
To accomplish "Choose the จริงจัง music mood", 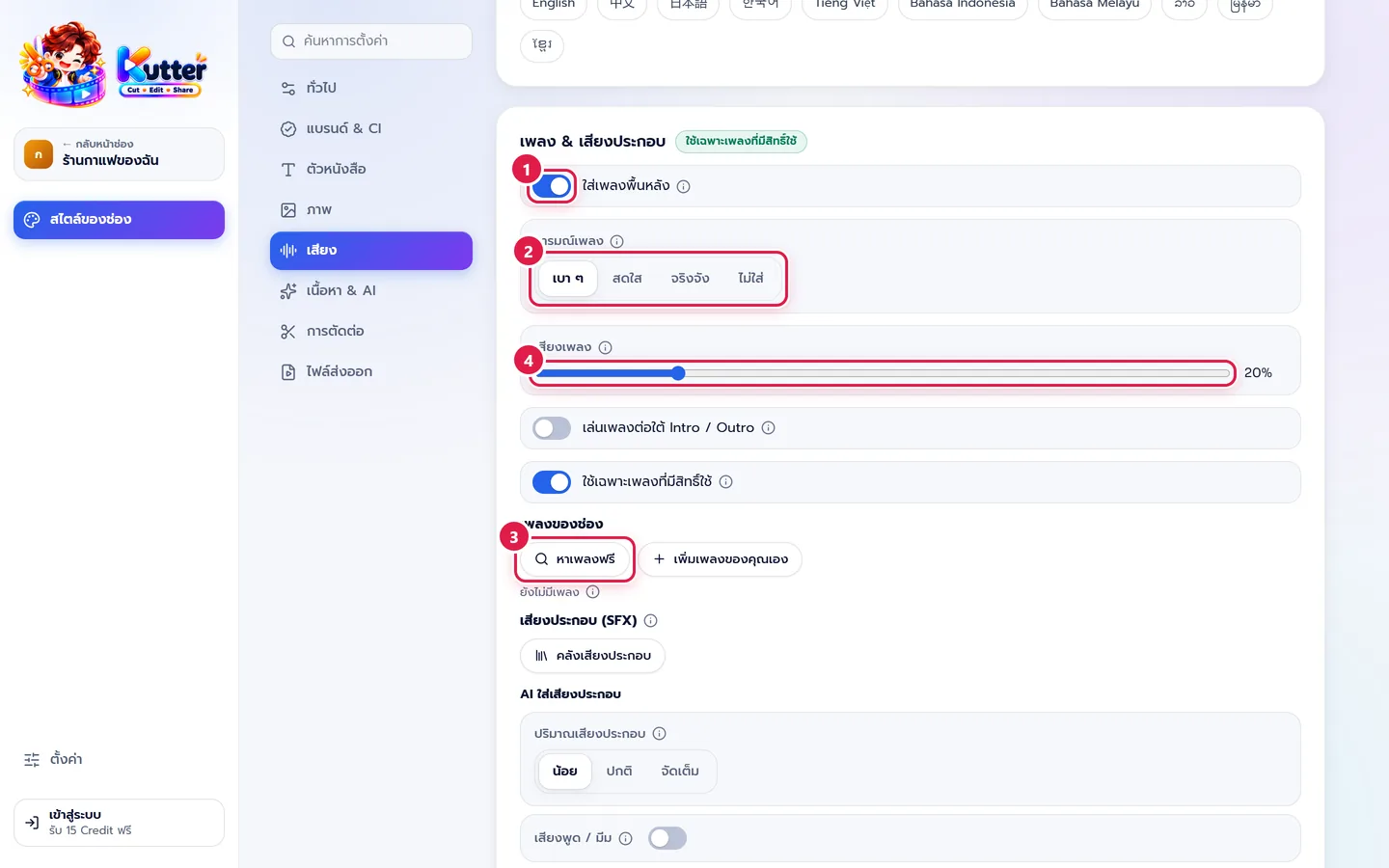I will point(690,278).
